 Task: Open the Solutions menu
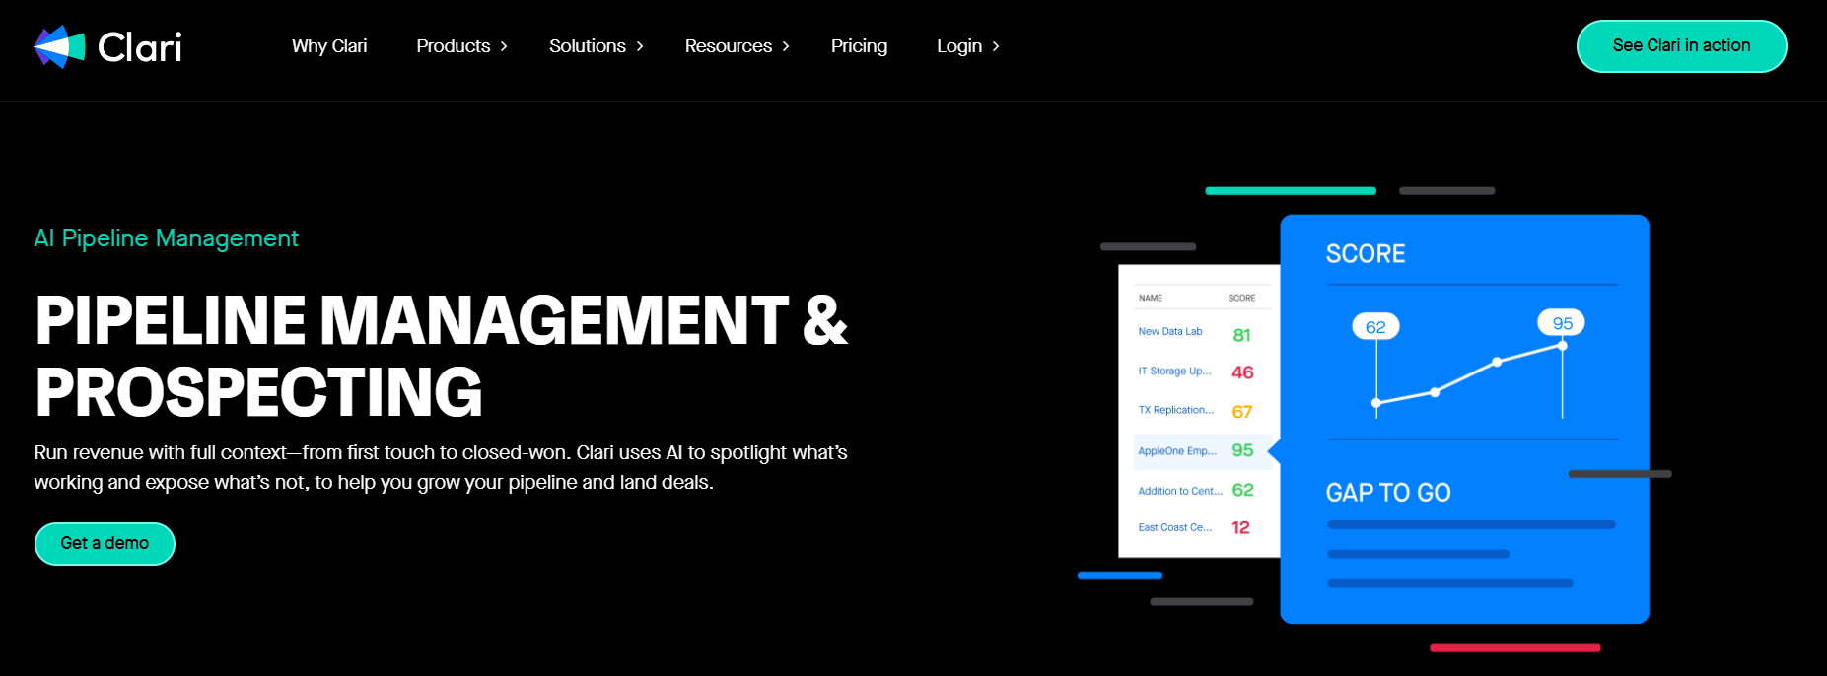click(x=588, y=46)
